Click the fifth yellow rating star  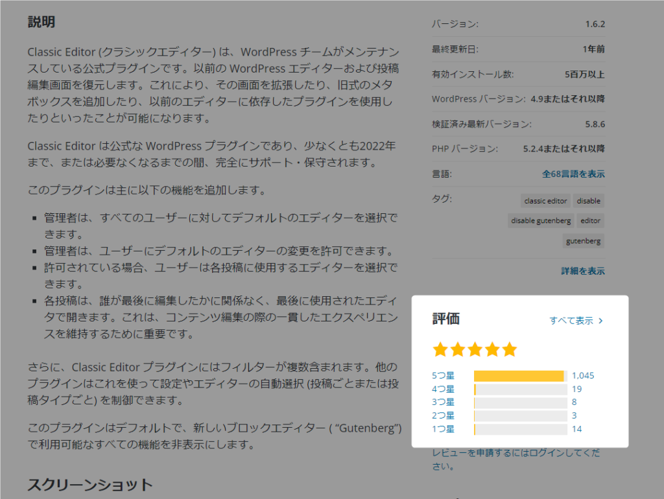coord(510,350)
